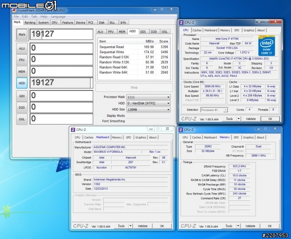Viewport: 291px width, 239px height.
Task: Open CPU tab in CPU-Z Mainboard window
Action: (x=77, y=137)
